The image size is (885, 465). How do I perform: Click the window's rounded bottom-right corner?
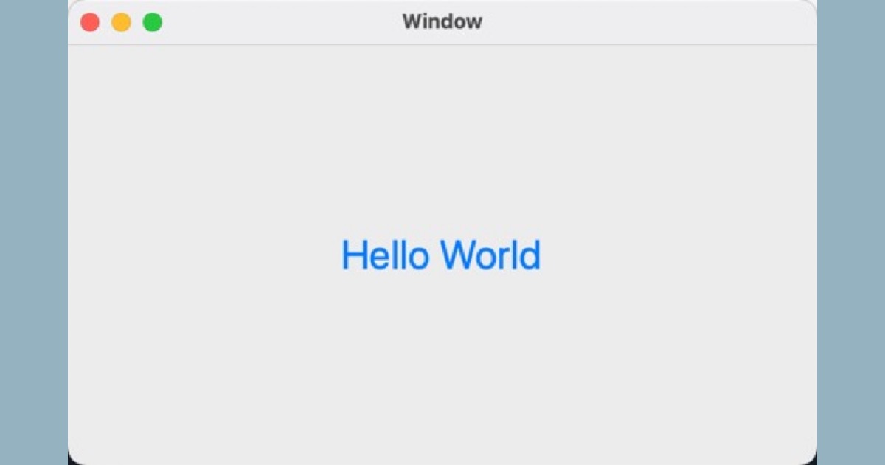coord(810,456)
